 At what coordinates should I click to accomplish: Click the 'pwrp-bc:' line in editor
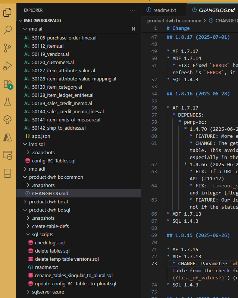[x=195, y=122]
